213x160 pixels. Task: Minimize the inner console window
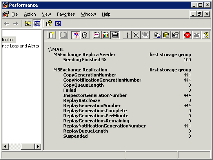pyautogui.click(x=193, y=14)
